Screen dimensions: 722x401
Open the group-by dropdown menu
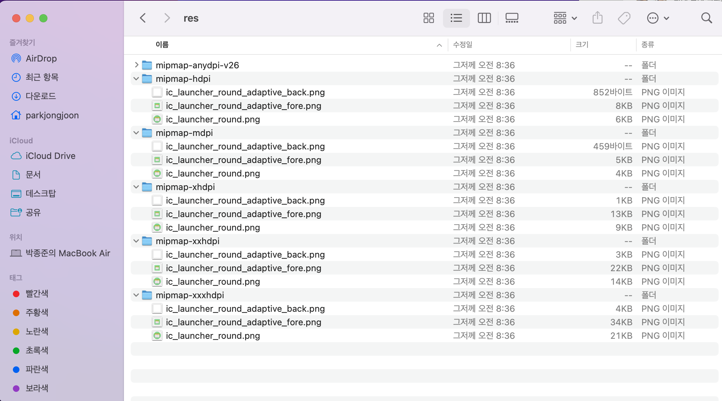click(565, 18)
